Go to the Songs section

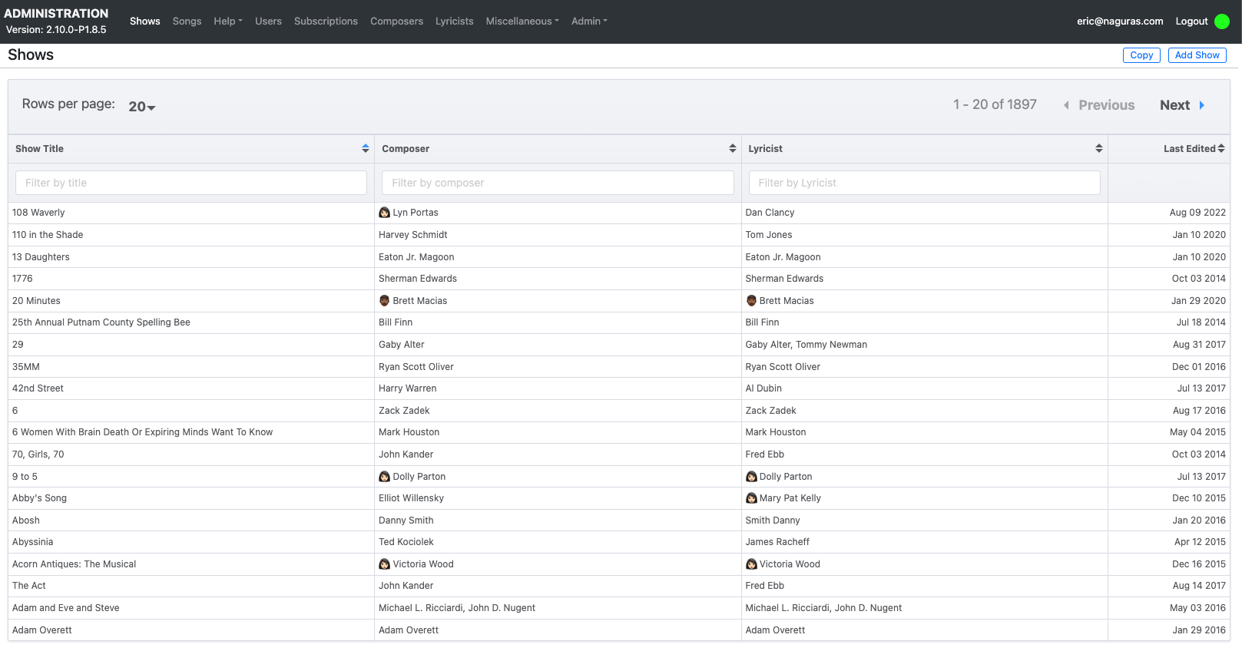187,21
